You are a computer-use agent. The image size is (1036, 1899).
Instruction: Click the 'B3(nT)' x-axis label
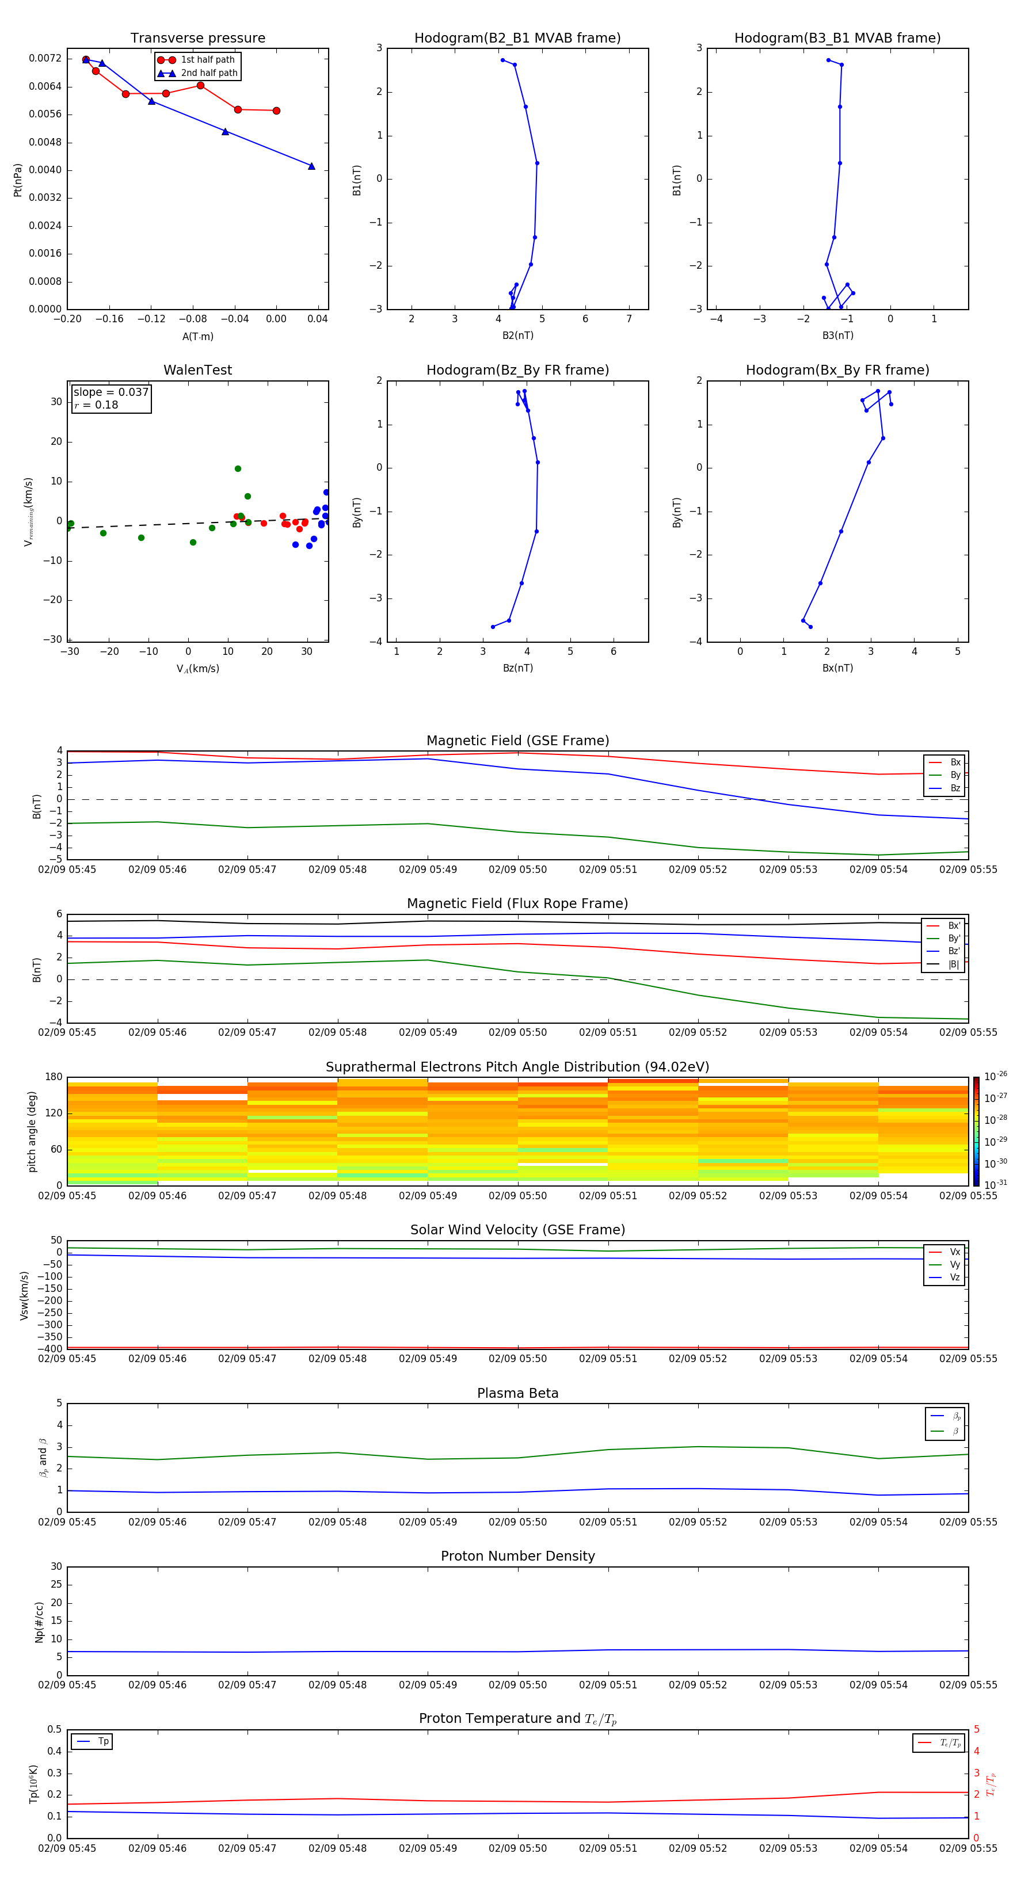coord(837,335)
